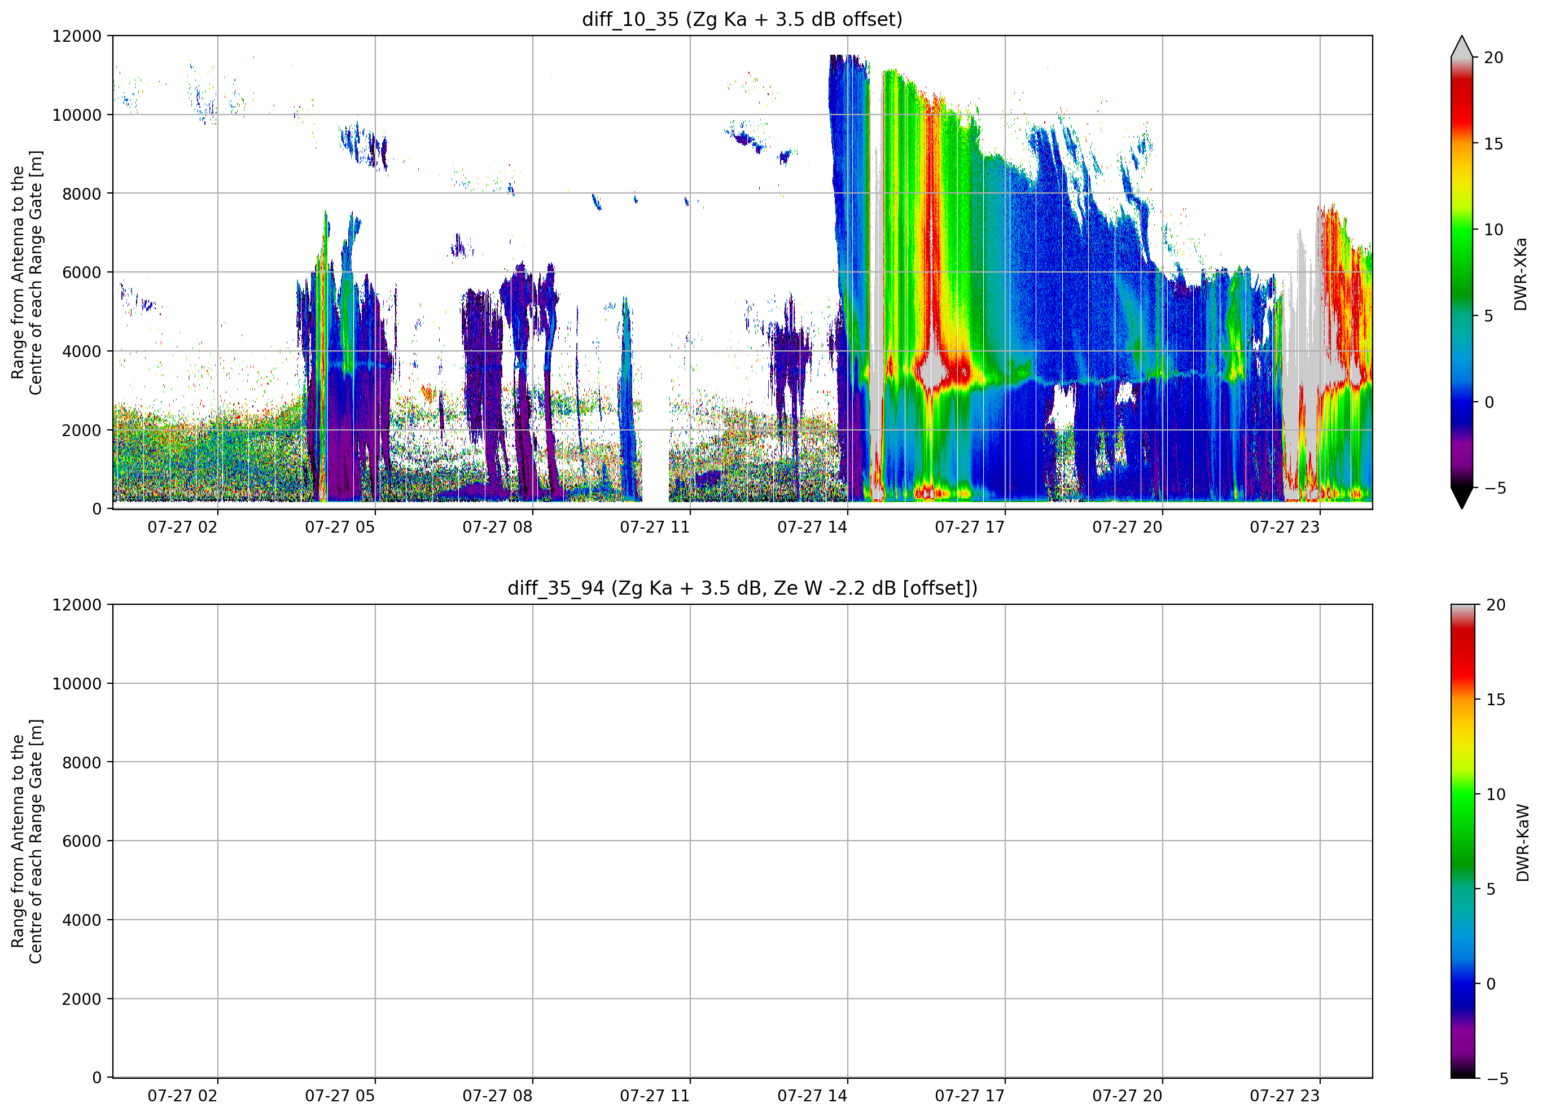Viewport: 1542px width, 1116px height.
Task: Click the bottom plot's y-axis range label
Action: pyautogui.click(x=27, y=841)
